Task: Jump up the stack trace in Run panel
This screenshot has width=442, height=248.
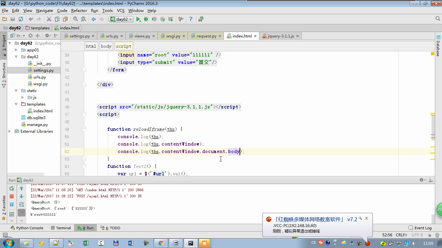Action: 21,188
